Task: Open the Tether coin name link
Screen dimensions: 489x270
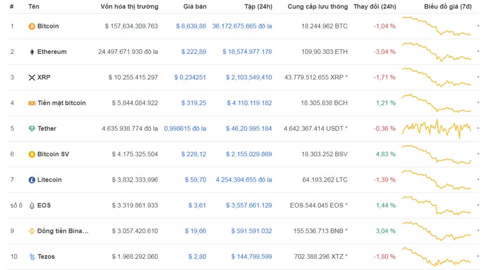Action: tap(47, 128)
